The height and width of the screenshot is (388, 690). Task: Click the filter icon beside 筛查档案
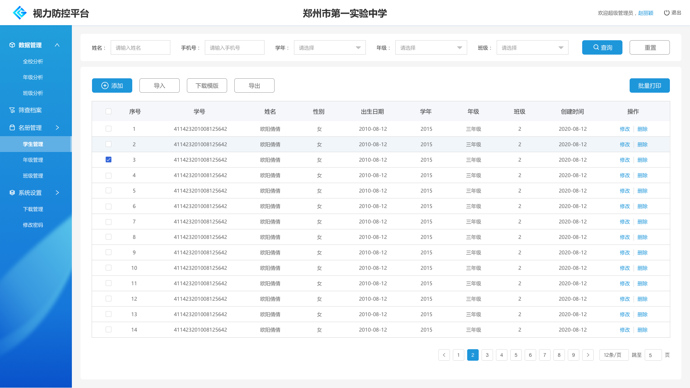(12, 110)
